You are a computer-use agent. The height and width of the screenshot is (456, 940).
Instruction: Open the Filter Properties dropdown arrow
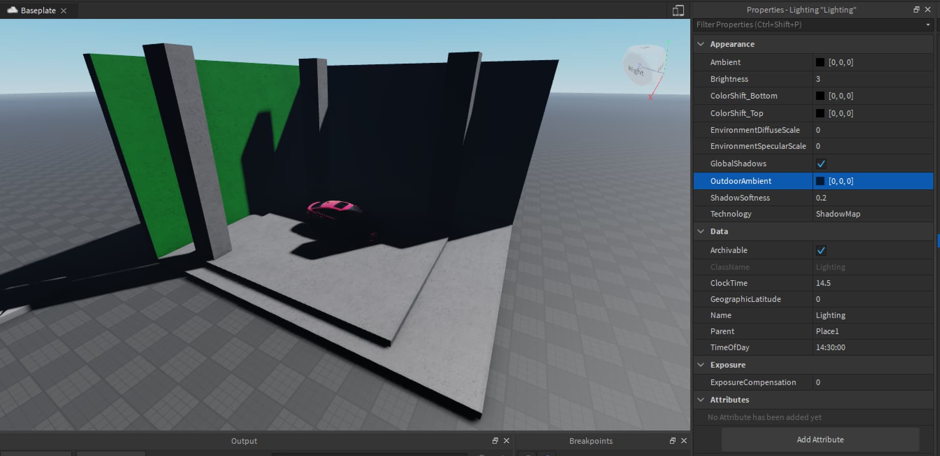point(928,24)
